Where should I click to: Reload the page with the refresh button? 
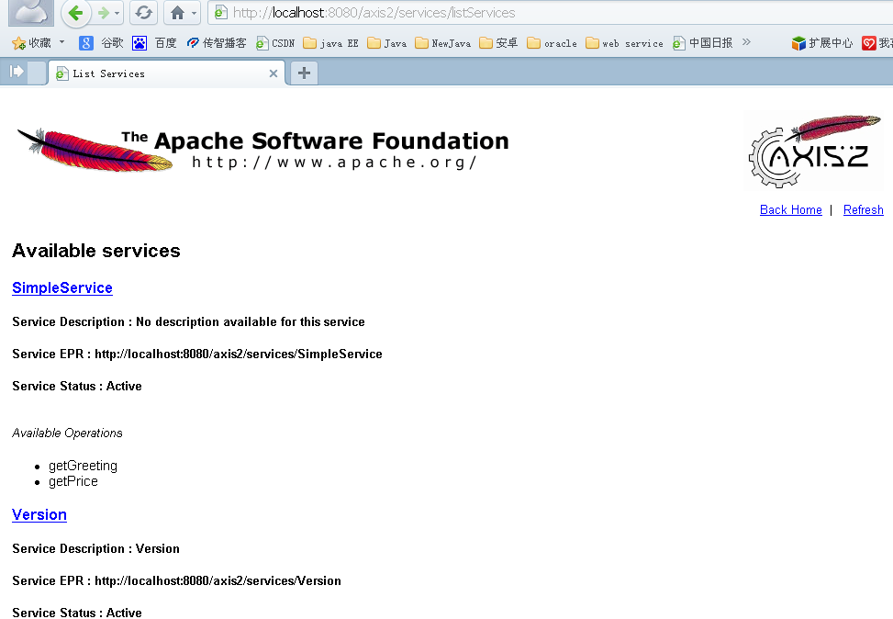[x=143, y=14]
